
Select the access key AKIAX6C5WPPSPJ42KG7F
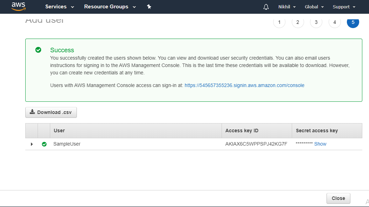pos(256,144)
